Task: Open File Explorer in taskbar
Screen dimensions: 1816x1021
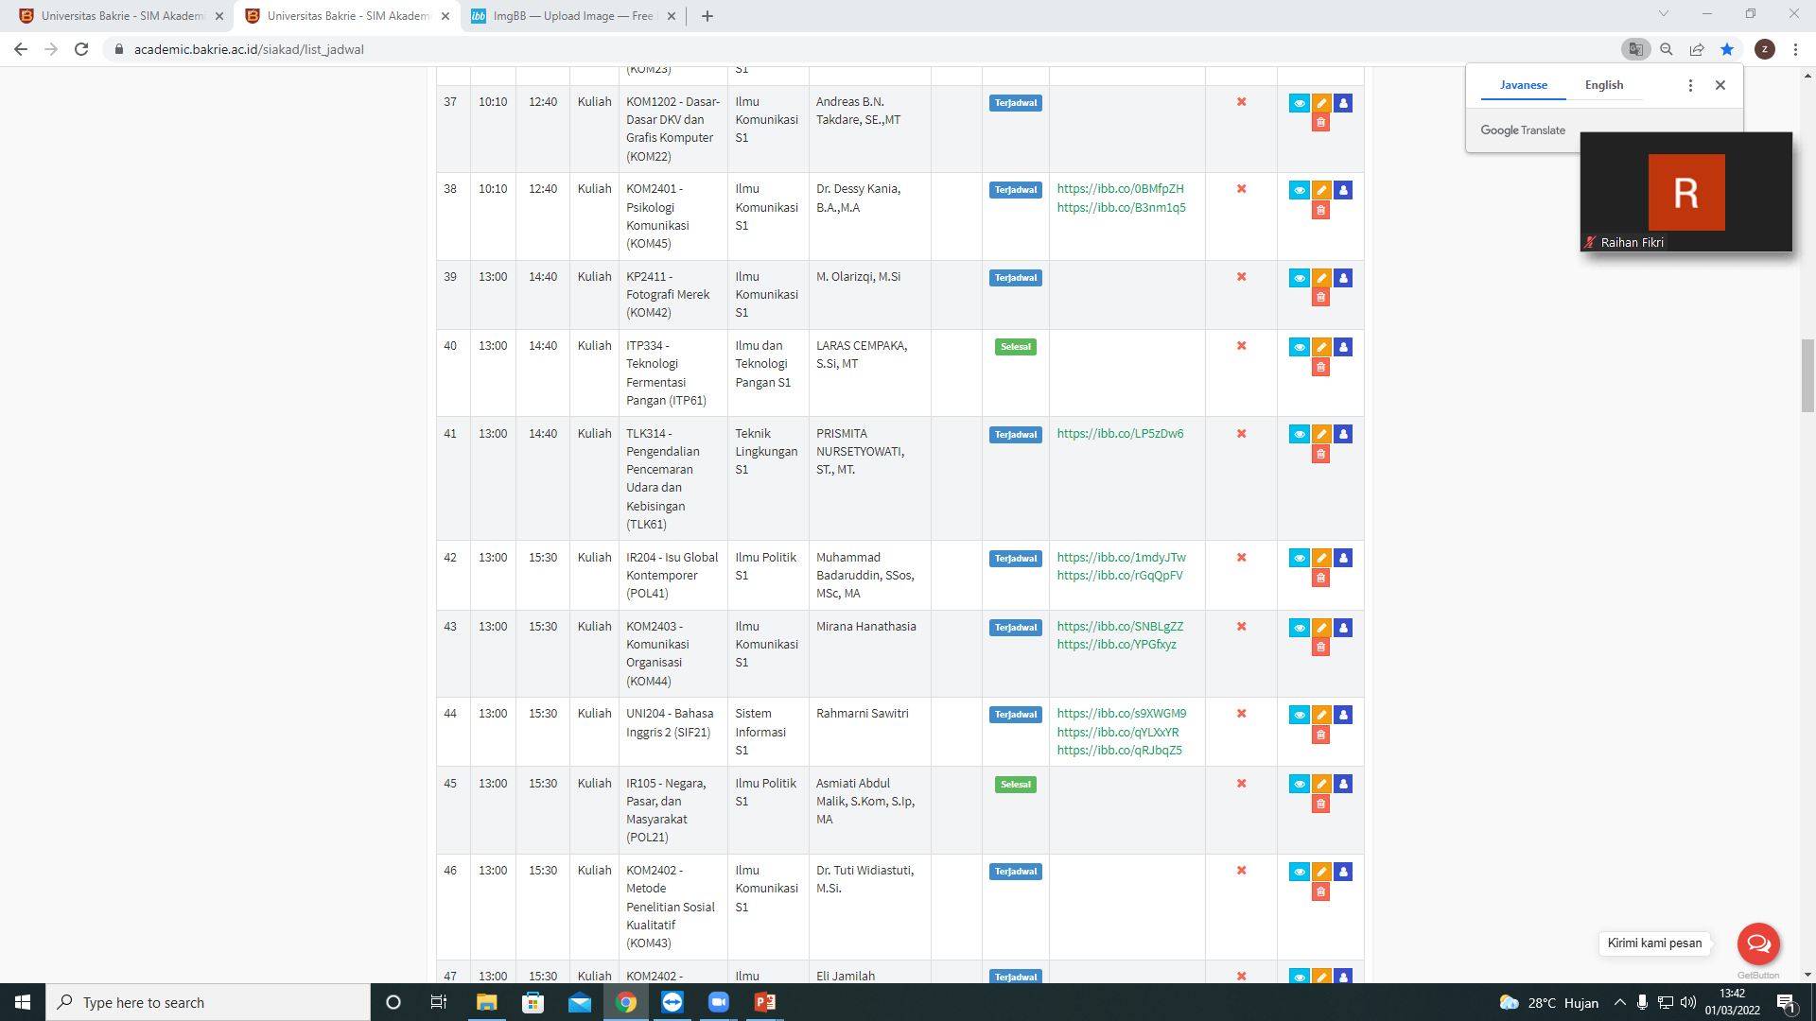Action: (x=486, y=1002)
